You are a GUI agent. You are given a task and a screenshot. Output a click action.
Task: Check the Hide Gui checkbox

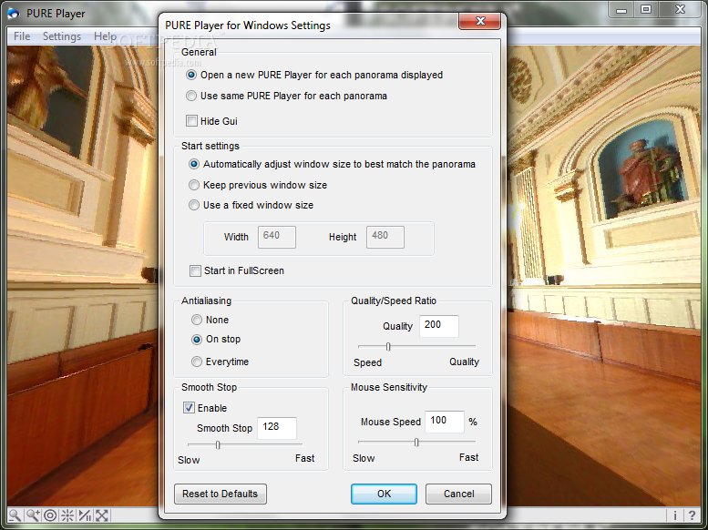tap(191, 121)
